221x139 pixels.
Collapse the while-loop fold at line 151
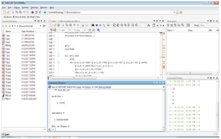click(58, 62)
